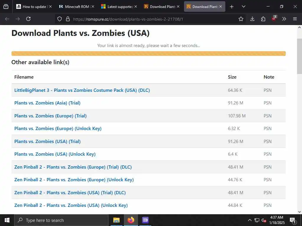The width and height of the screenshot is (302, 226).
Task: Open Plants vs. Zombies (USA) (Unlock Key)
Action: point(55,154)
